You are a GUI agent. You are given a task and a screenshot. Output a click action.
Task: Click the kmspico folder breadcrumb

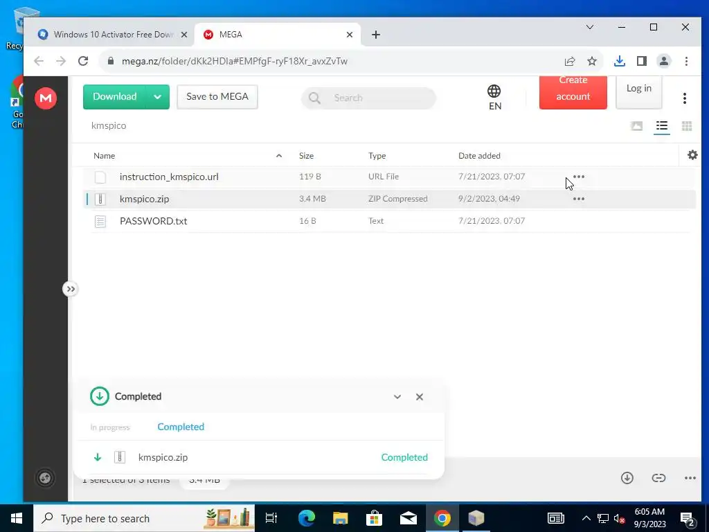coord(109,126)
